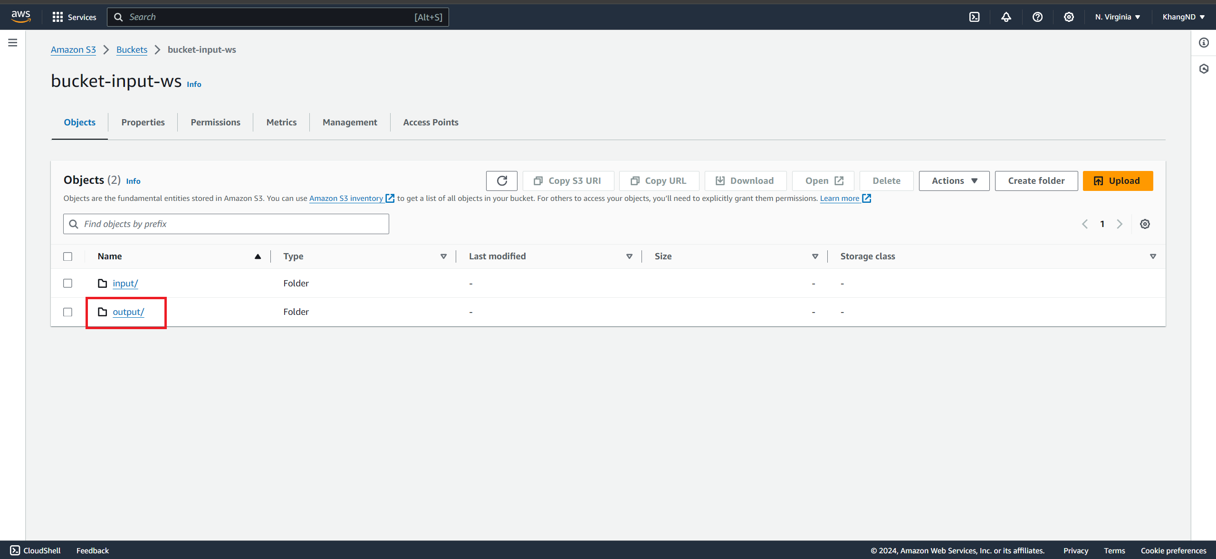Open Terms link in footer

coord(1114,550)
